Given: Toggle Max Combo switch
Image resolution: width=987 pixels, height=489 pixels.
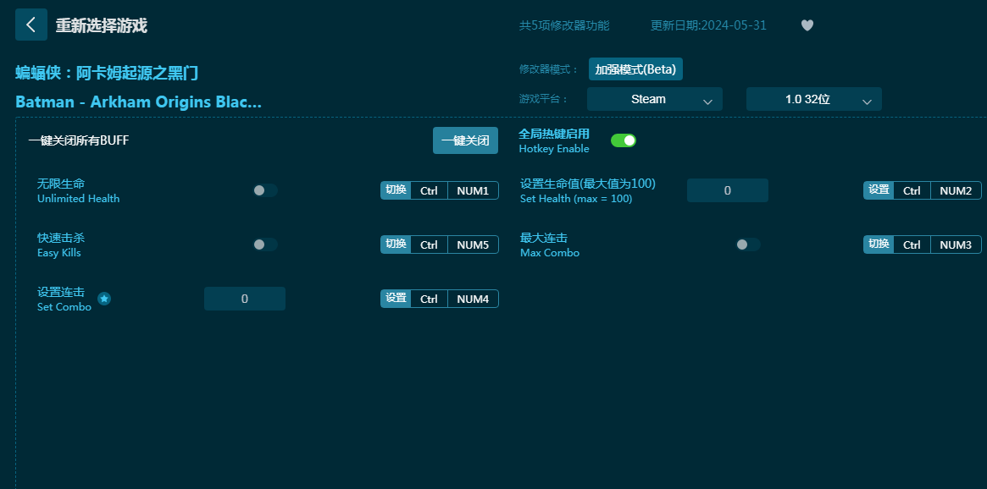Looking at the screenshot, I should (x=748, y=244).
